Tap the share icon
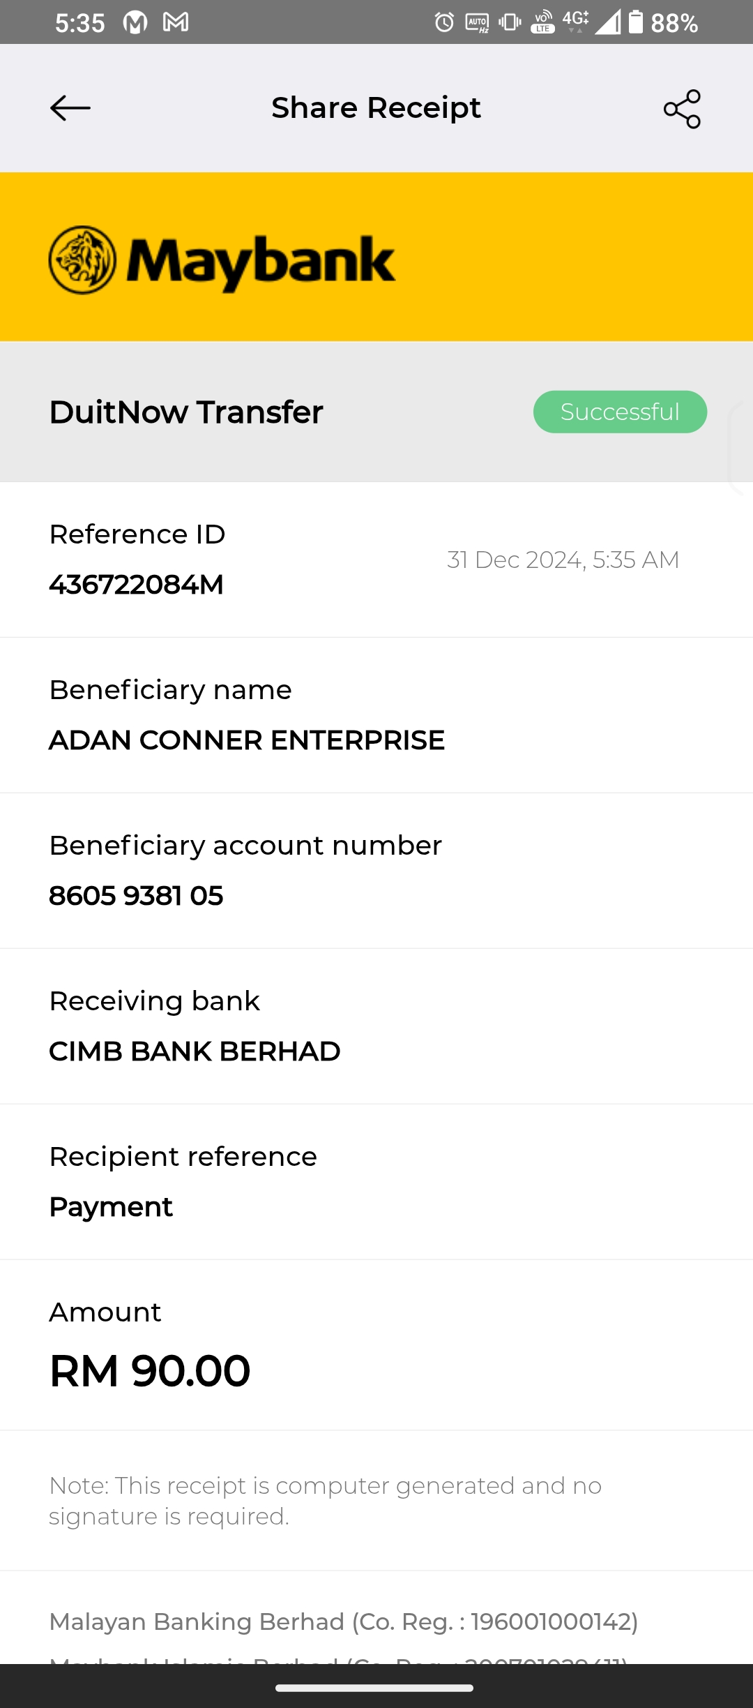The height and width of the screenshot is (1708, 753). click(682, 109)
